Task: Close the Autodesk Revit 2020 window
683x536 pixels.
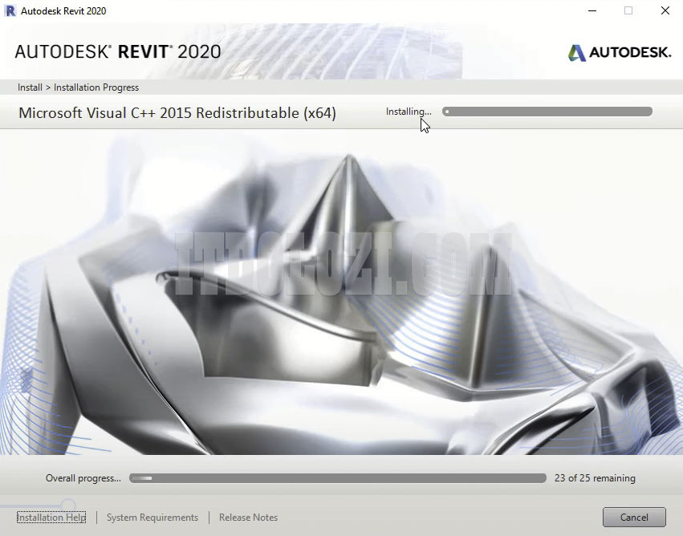Action: coord(665,10)
